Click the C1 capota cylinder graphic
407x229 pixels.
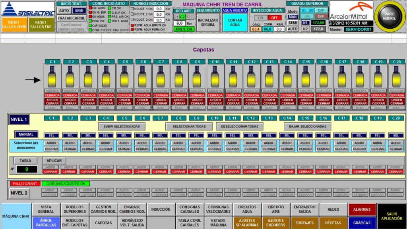[x=52, y=77]
